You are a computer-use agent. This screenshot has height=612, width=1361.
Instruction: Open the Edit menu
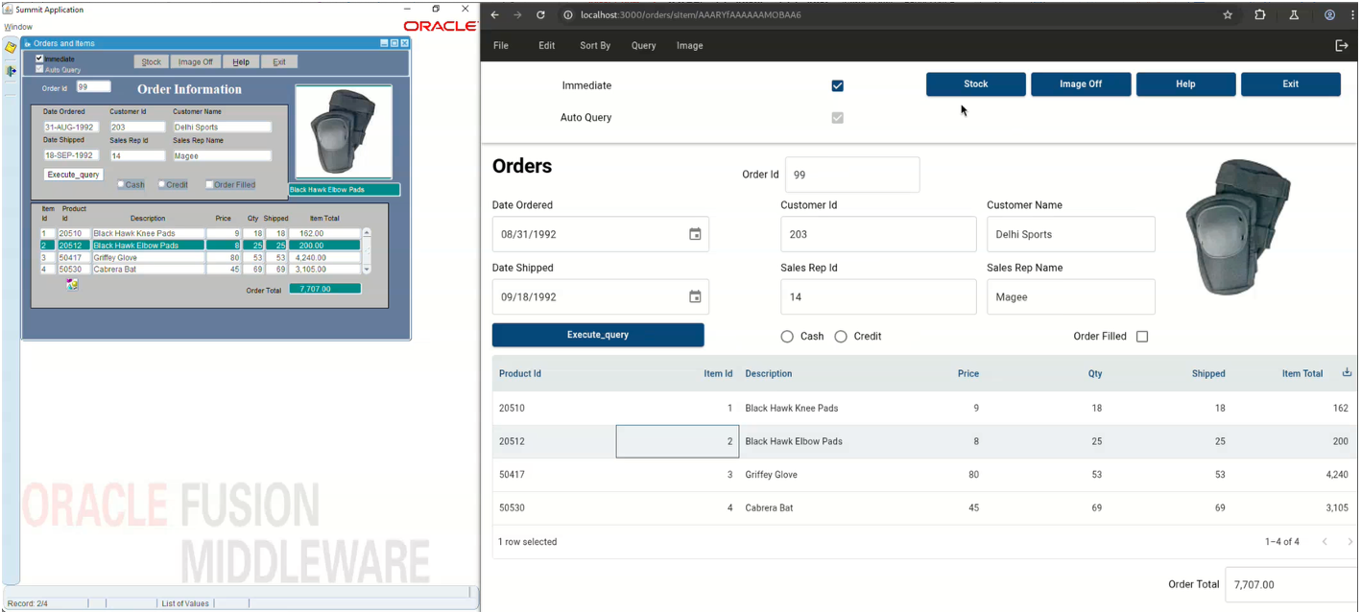pyautogui.click(x=547, y=46)
